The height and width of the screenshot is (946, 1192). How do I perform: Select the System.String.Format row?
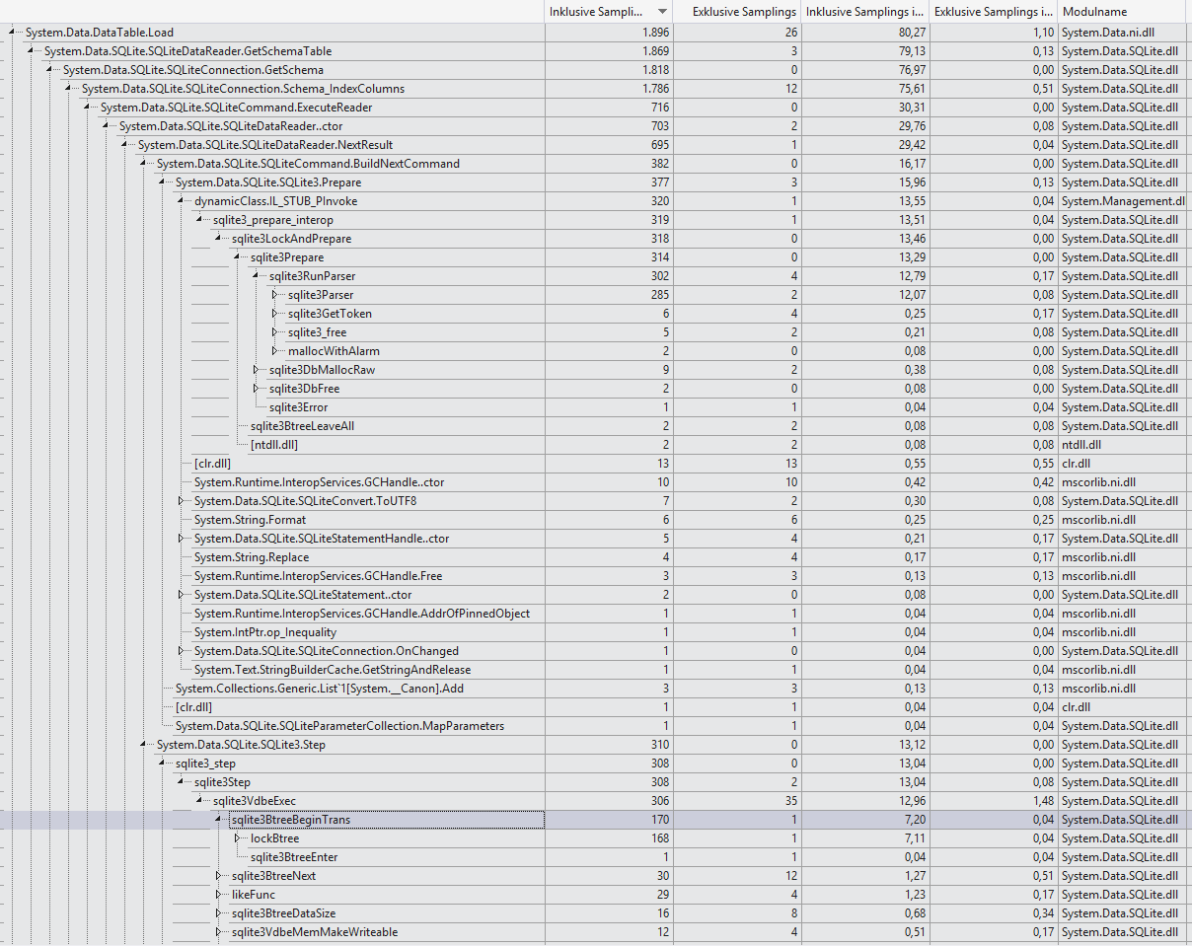(250, 520)
